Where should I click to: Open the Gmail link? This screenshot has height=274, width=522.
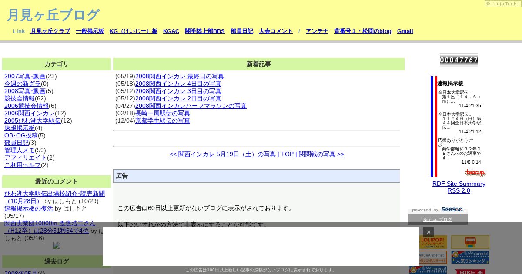pos(405,31)
